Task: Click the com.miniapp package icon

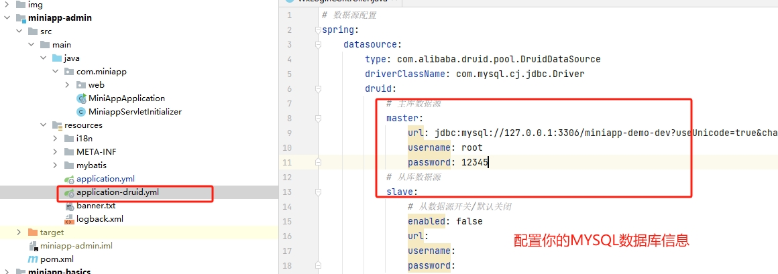Action: click(x=69, y=72)
